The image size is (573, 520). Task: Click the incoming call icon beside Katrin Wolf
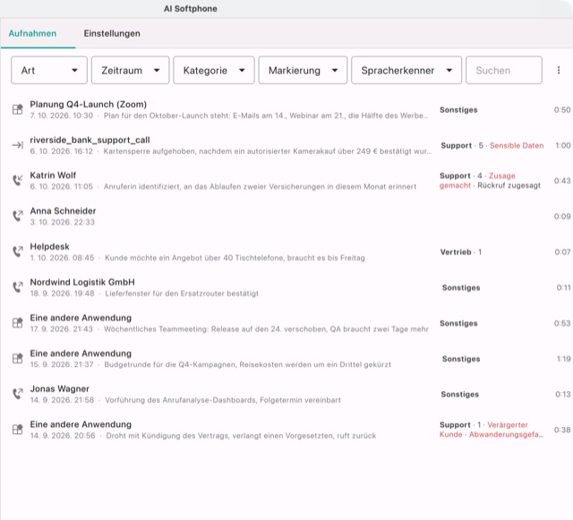18,181
